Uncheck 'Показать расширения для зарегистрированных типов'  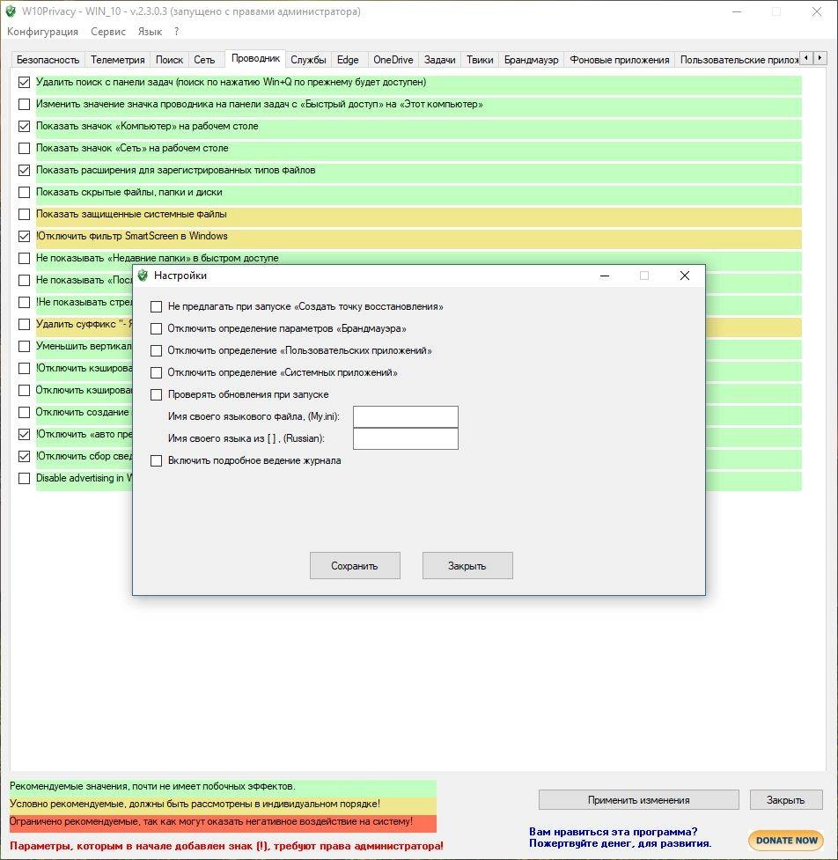[24, 170]
